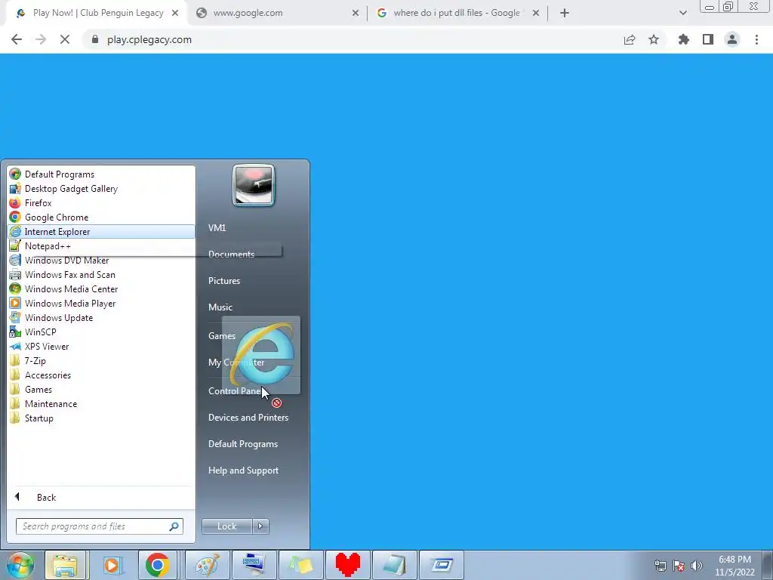Screen dimensions: 773x580
Task: Launch Windows Media Center
Action: (101, 289)
